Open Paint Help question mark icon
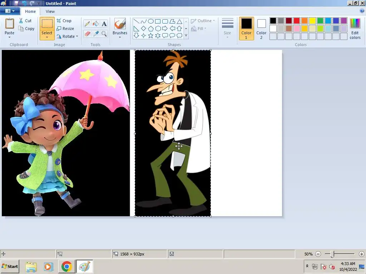Screen dimensions: 366x274 (x=362, y=11)
